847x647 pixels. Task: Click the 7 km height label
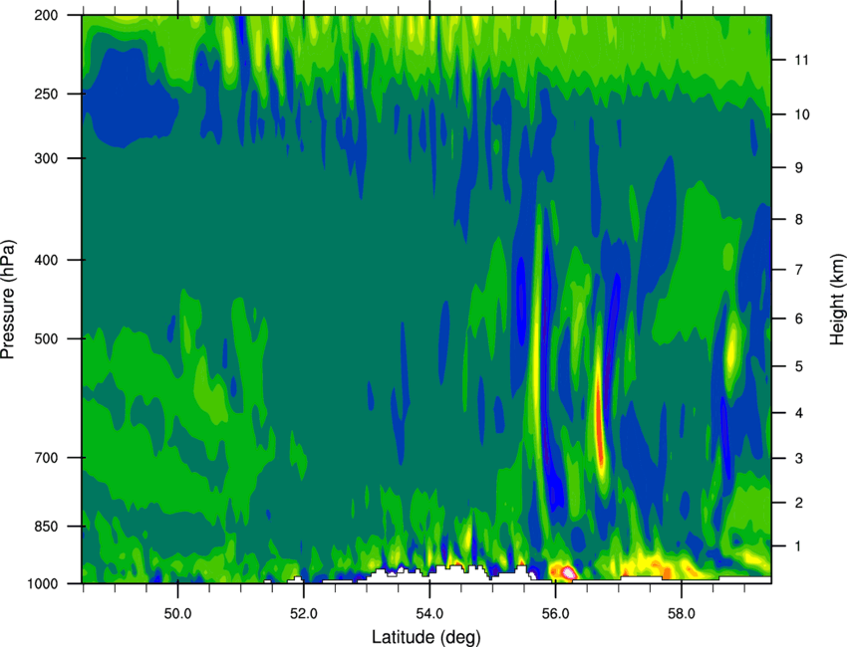click(798, 270)
